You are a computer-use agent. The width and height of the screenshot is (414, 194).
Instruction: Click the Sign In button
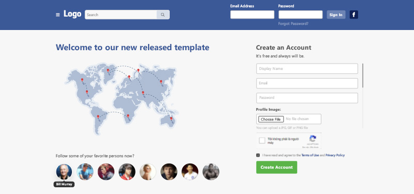(336, 15)
